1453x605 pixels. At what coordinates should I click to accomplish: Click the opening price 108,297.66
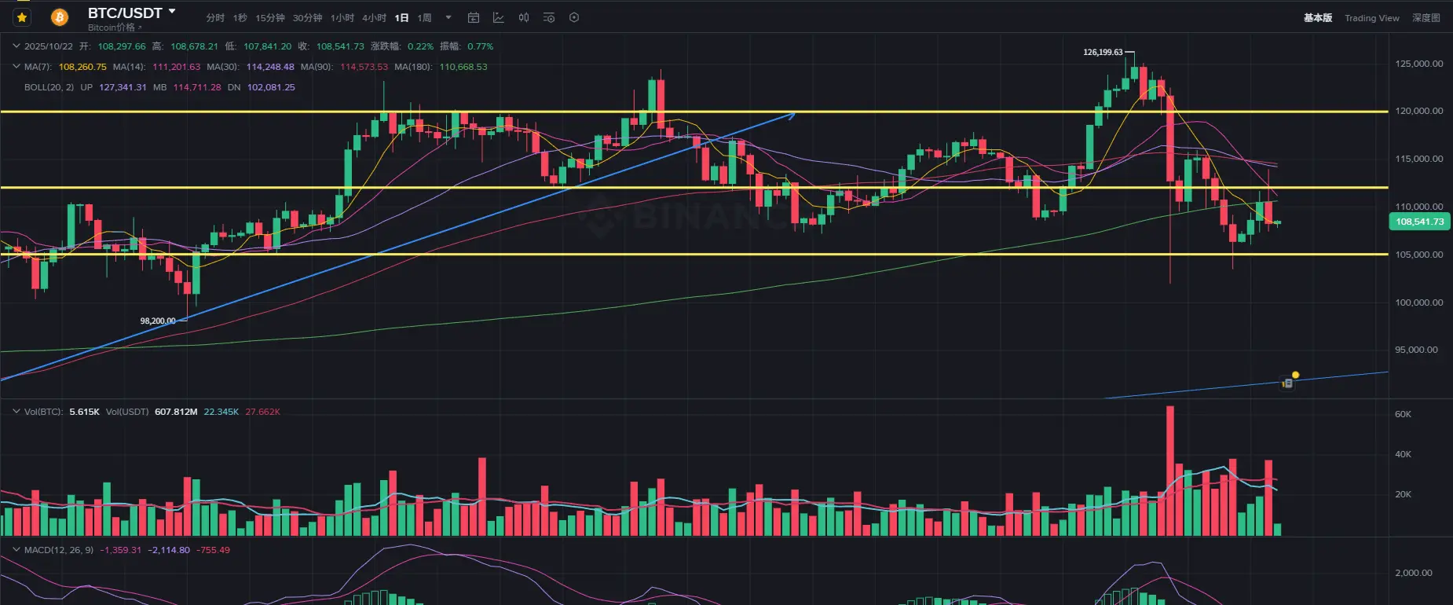122,46
